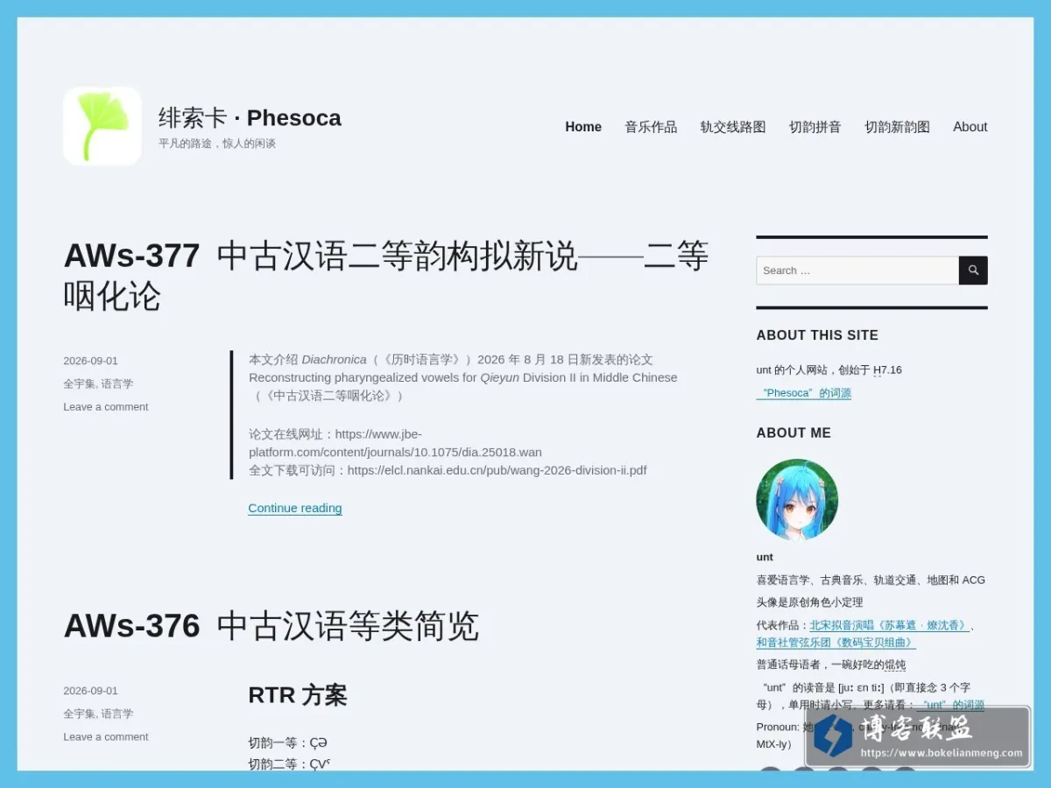1051x788 pixels.
Task: Open the About page
Action: (970, 127)
